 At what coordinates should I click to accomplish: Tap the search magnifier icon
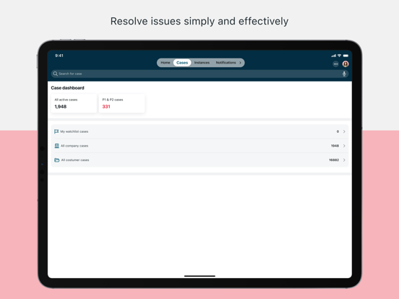point(55,74)
